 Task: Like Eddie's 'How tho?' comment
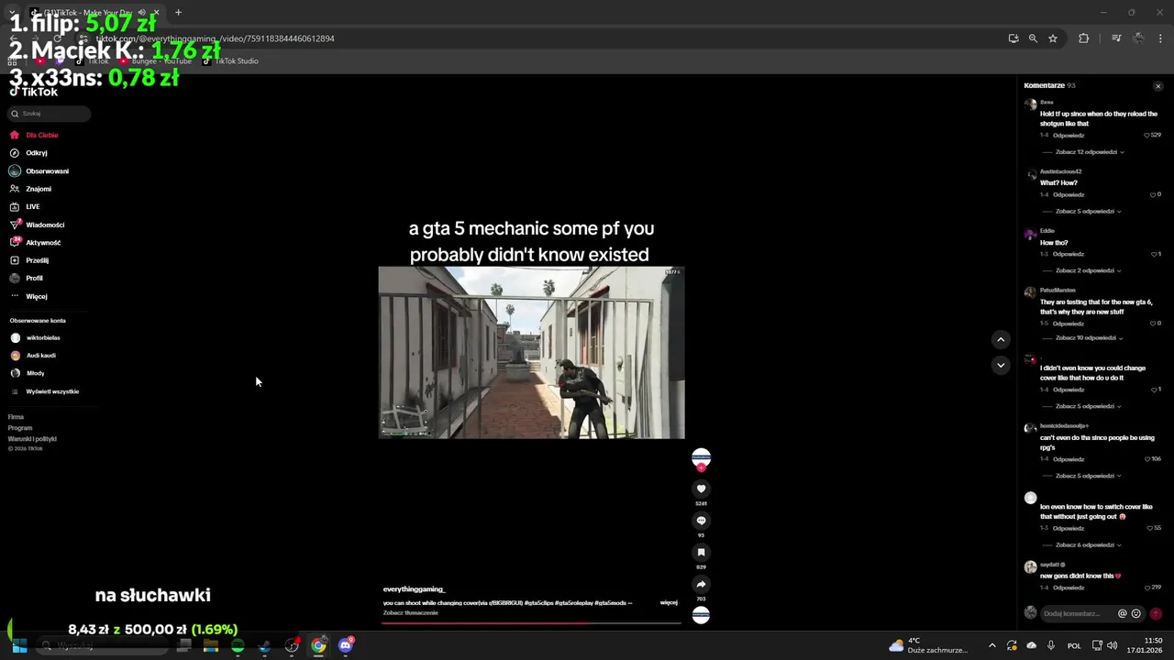coord(1155,254)
